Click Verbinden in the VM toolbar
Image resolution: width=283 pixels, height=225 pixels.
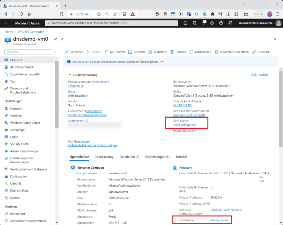click(x=74, y=52)
